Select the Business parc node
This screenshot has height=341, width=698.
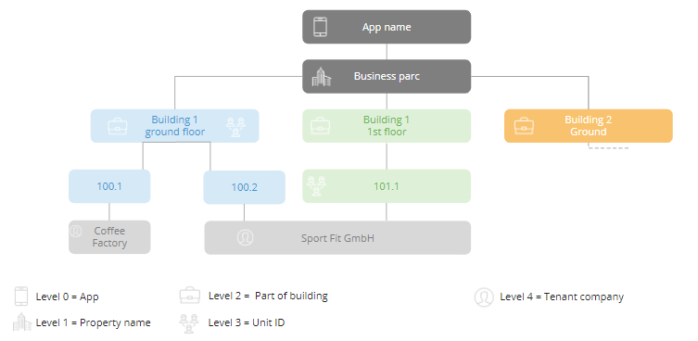(387, 77)
